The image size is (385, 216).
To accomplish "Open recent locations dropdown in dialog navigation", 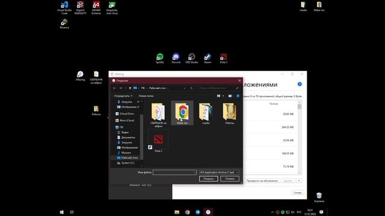I will coord(126,88).
